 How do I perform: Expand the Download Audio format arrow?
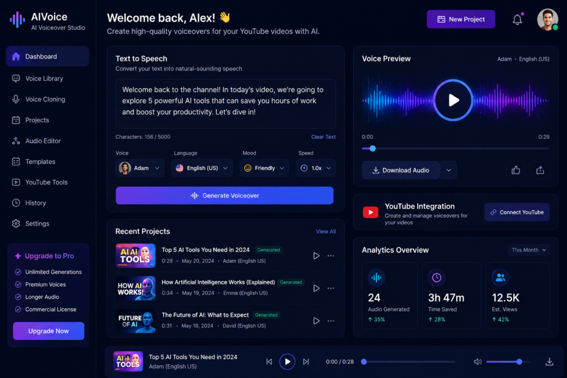click(x=449, y=170)
